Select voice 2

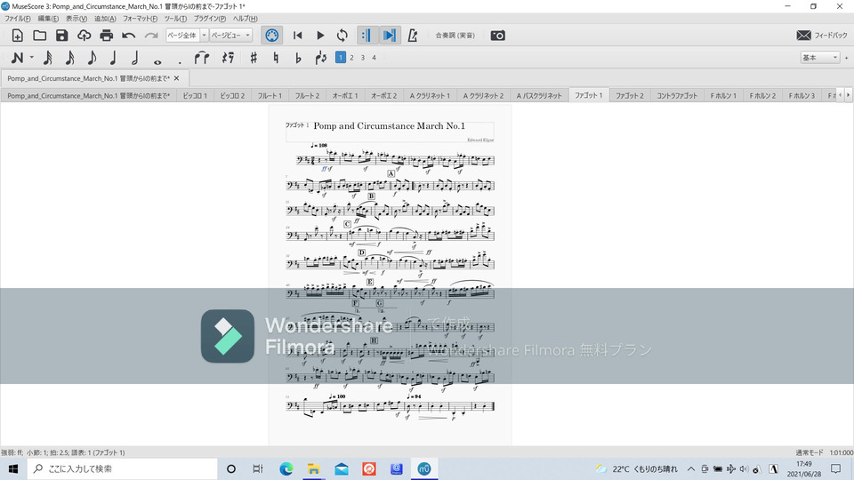(352, 57)
